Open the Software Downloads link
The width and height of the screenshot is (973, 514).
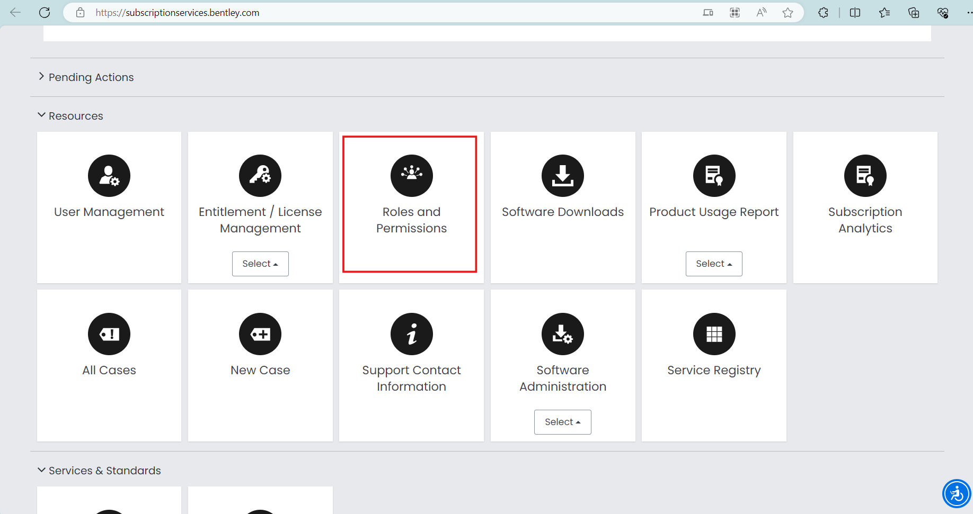click(563, 212)
